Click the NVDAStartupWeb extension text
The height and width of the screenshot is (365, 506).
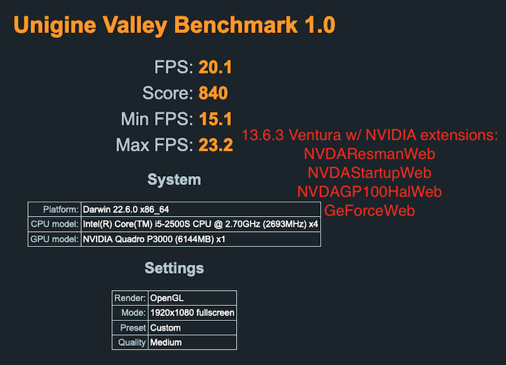pyautogui.click(x=369, y=172)
